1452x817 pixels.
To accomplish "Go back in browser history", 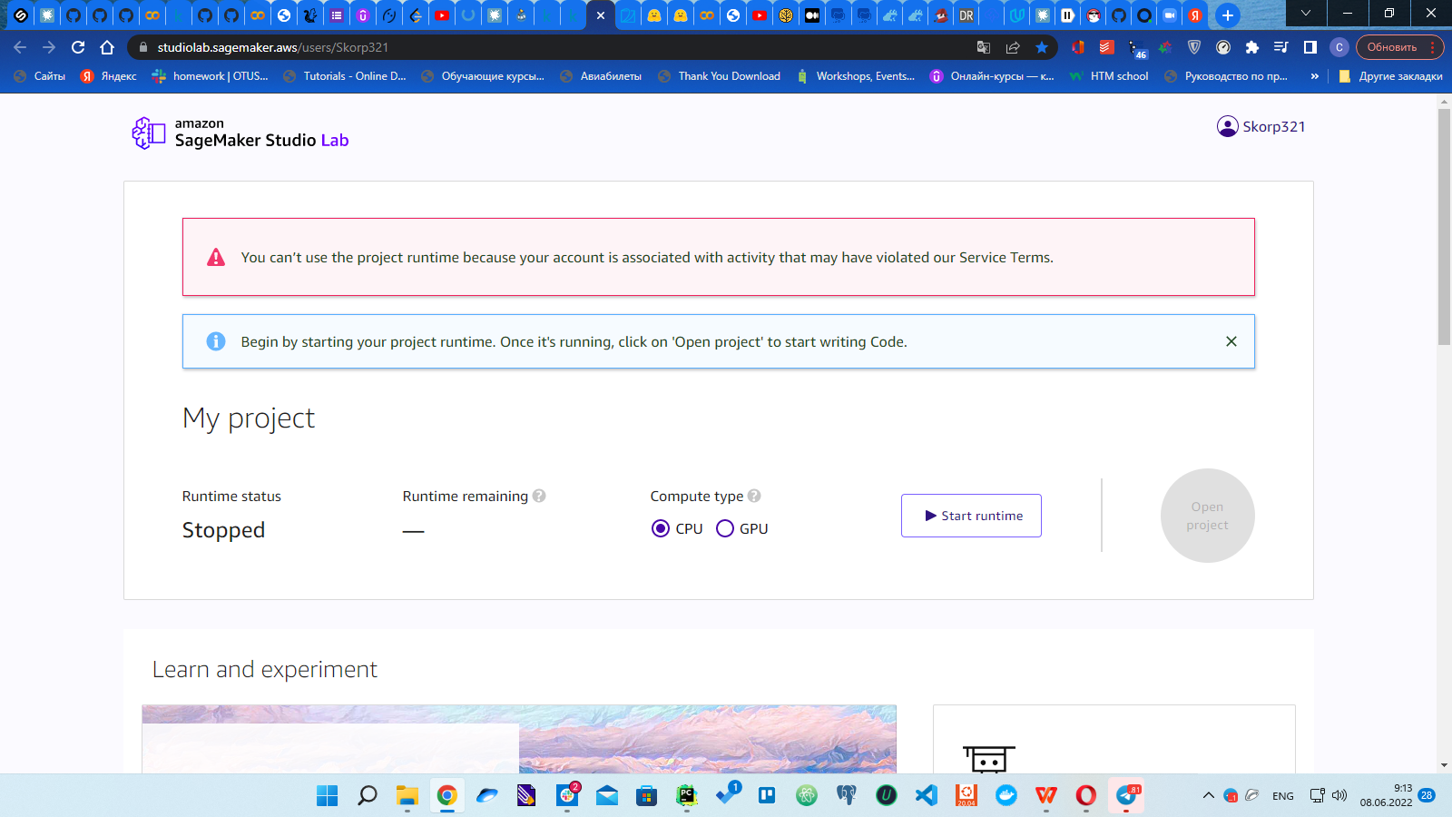I will pyautogui.click(x=20, y=47).
